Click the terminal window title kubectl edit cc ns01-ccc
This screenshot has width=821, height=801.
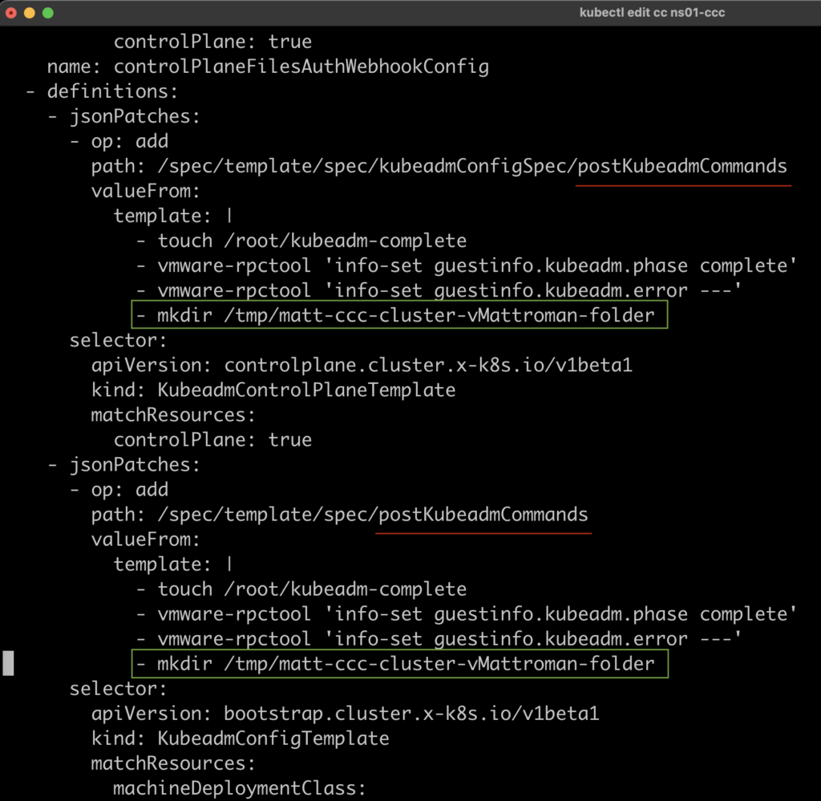(x=651, y=12)
